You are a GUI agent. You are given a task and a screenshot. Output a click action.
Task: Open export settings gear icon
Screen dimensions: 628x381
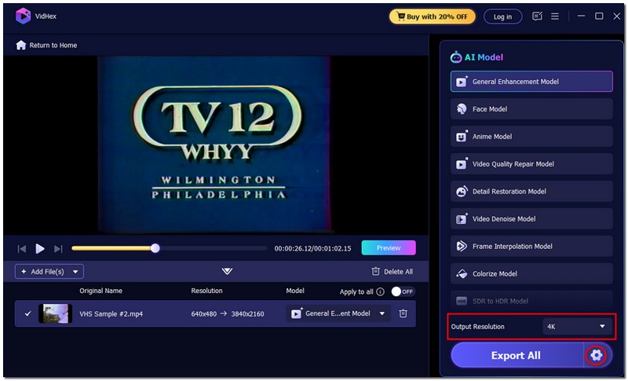pos(597,355)
